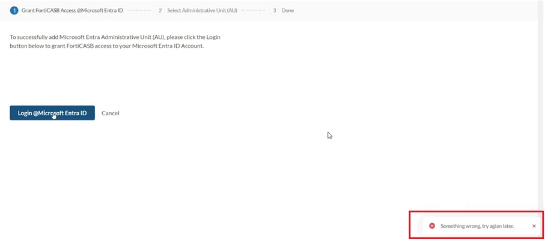This screenshot has height=240, width=545.
Task: Click the red error icon in the notification
Action: pos(432,226)
